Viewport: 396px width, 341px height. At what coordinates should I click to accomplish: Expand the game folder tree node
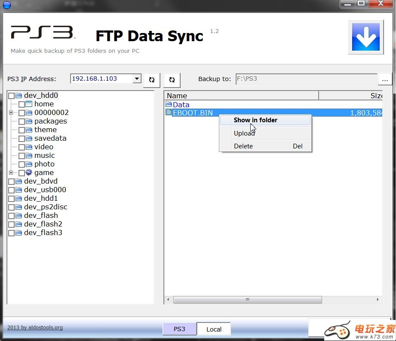(x=11, y=173)
